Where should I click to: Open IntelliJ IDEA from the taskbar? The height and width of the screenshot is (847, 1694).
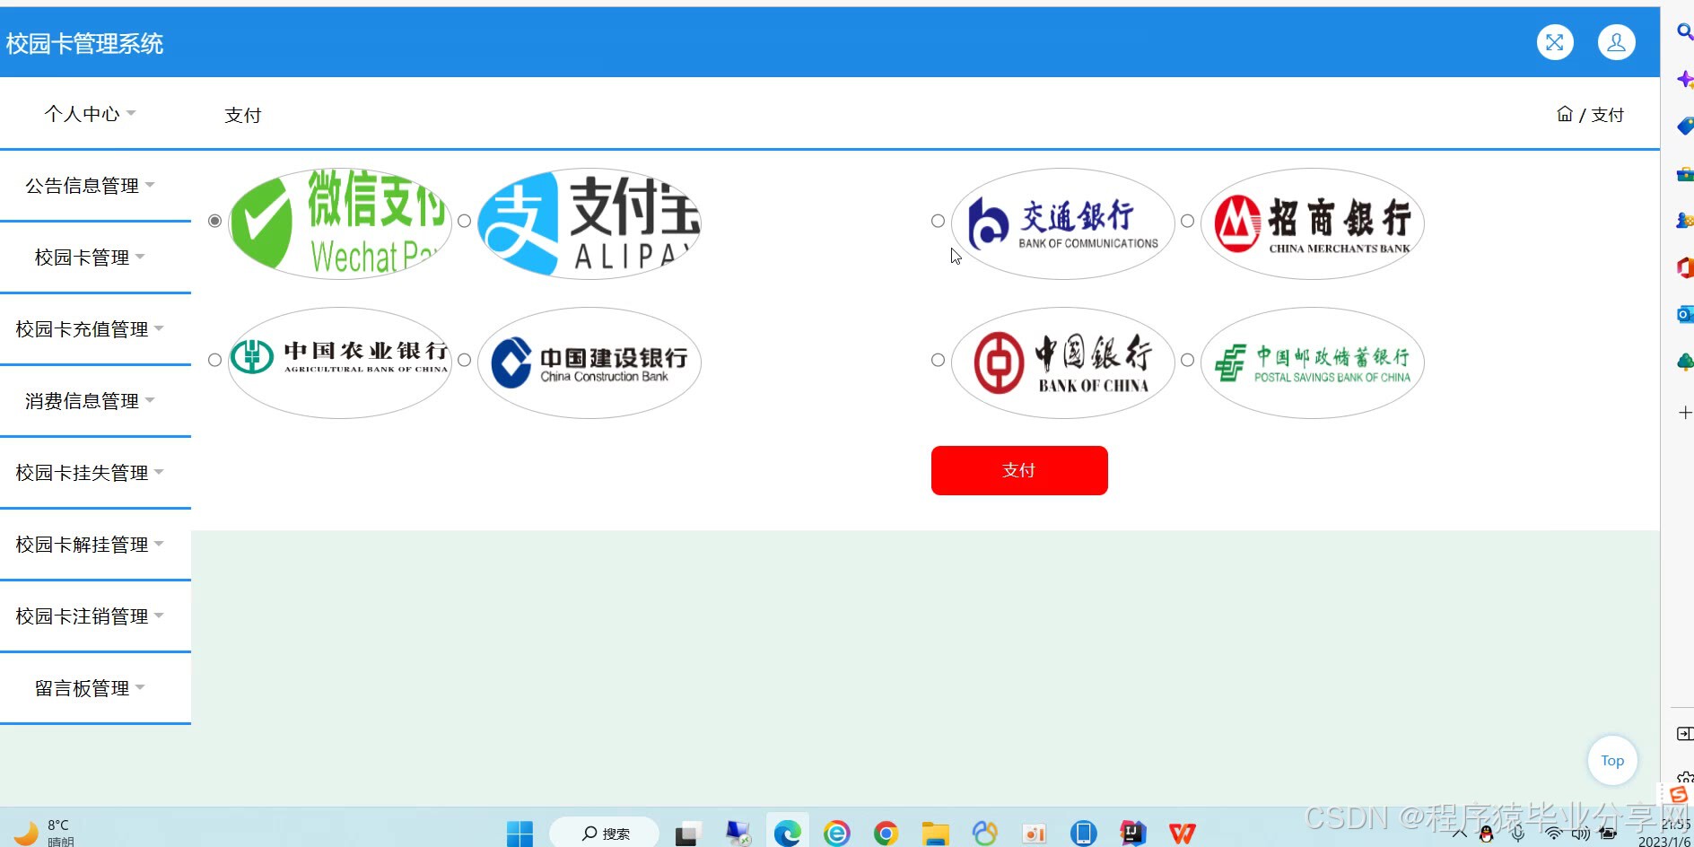[x=1133, y=834]
